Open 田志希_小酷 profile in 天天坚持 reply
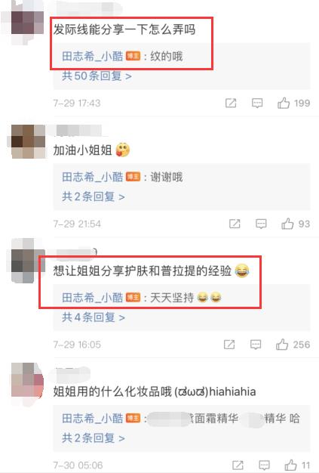This screenshot has width=319, height=473. pos(93,298)
